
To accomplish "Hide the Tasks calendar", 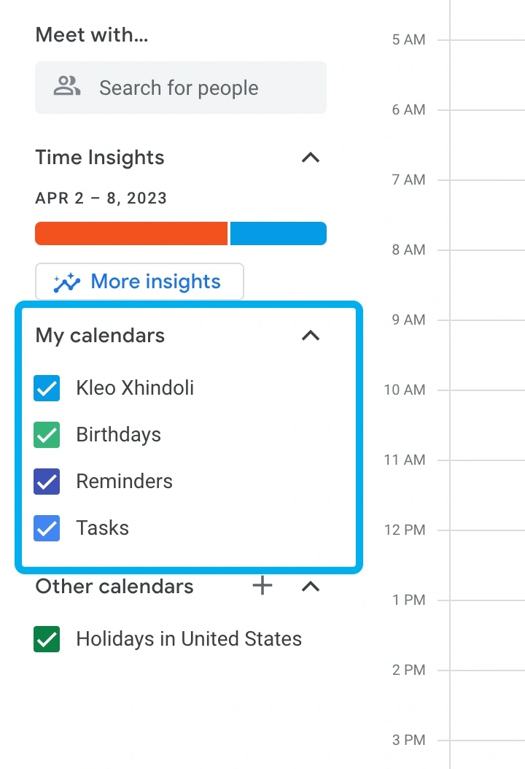I will click(47, 528).
